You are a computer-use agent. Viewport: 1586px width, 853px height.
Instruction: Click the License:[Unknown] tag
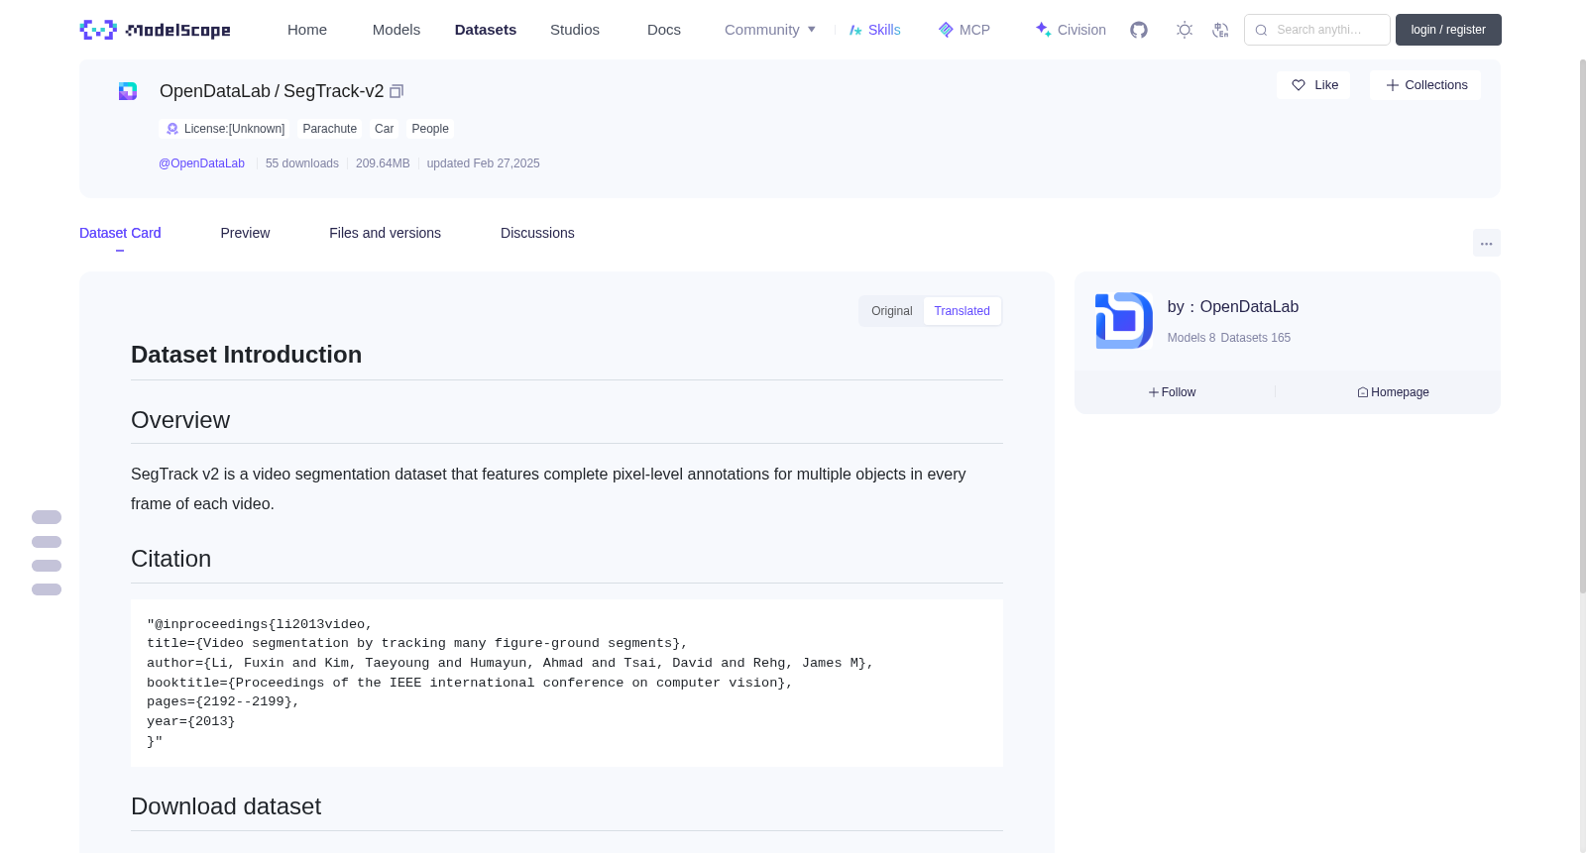tap(225, 129)
